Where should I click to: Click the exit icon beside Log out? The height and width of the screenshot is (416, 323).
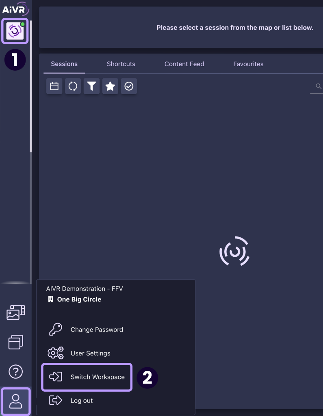coord(56,400)
